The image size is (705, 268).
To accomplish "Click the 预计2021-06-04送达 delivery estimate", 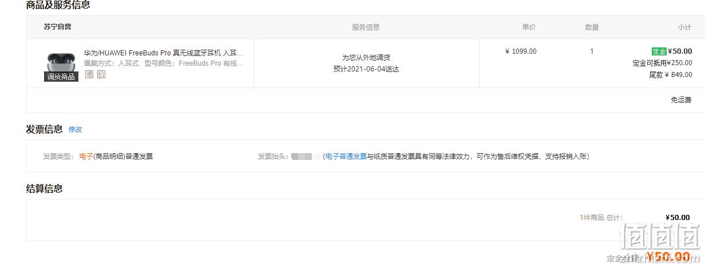I will [366, 69].
